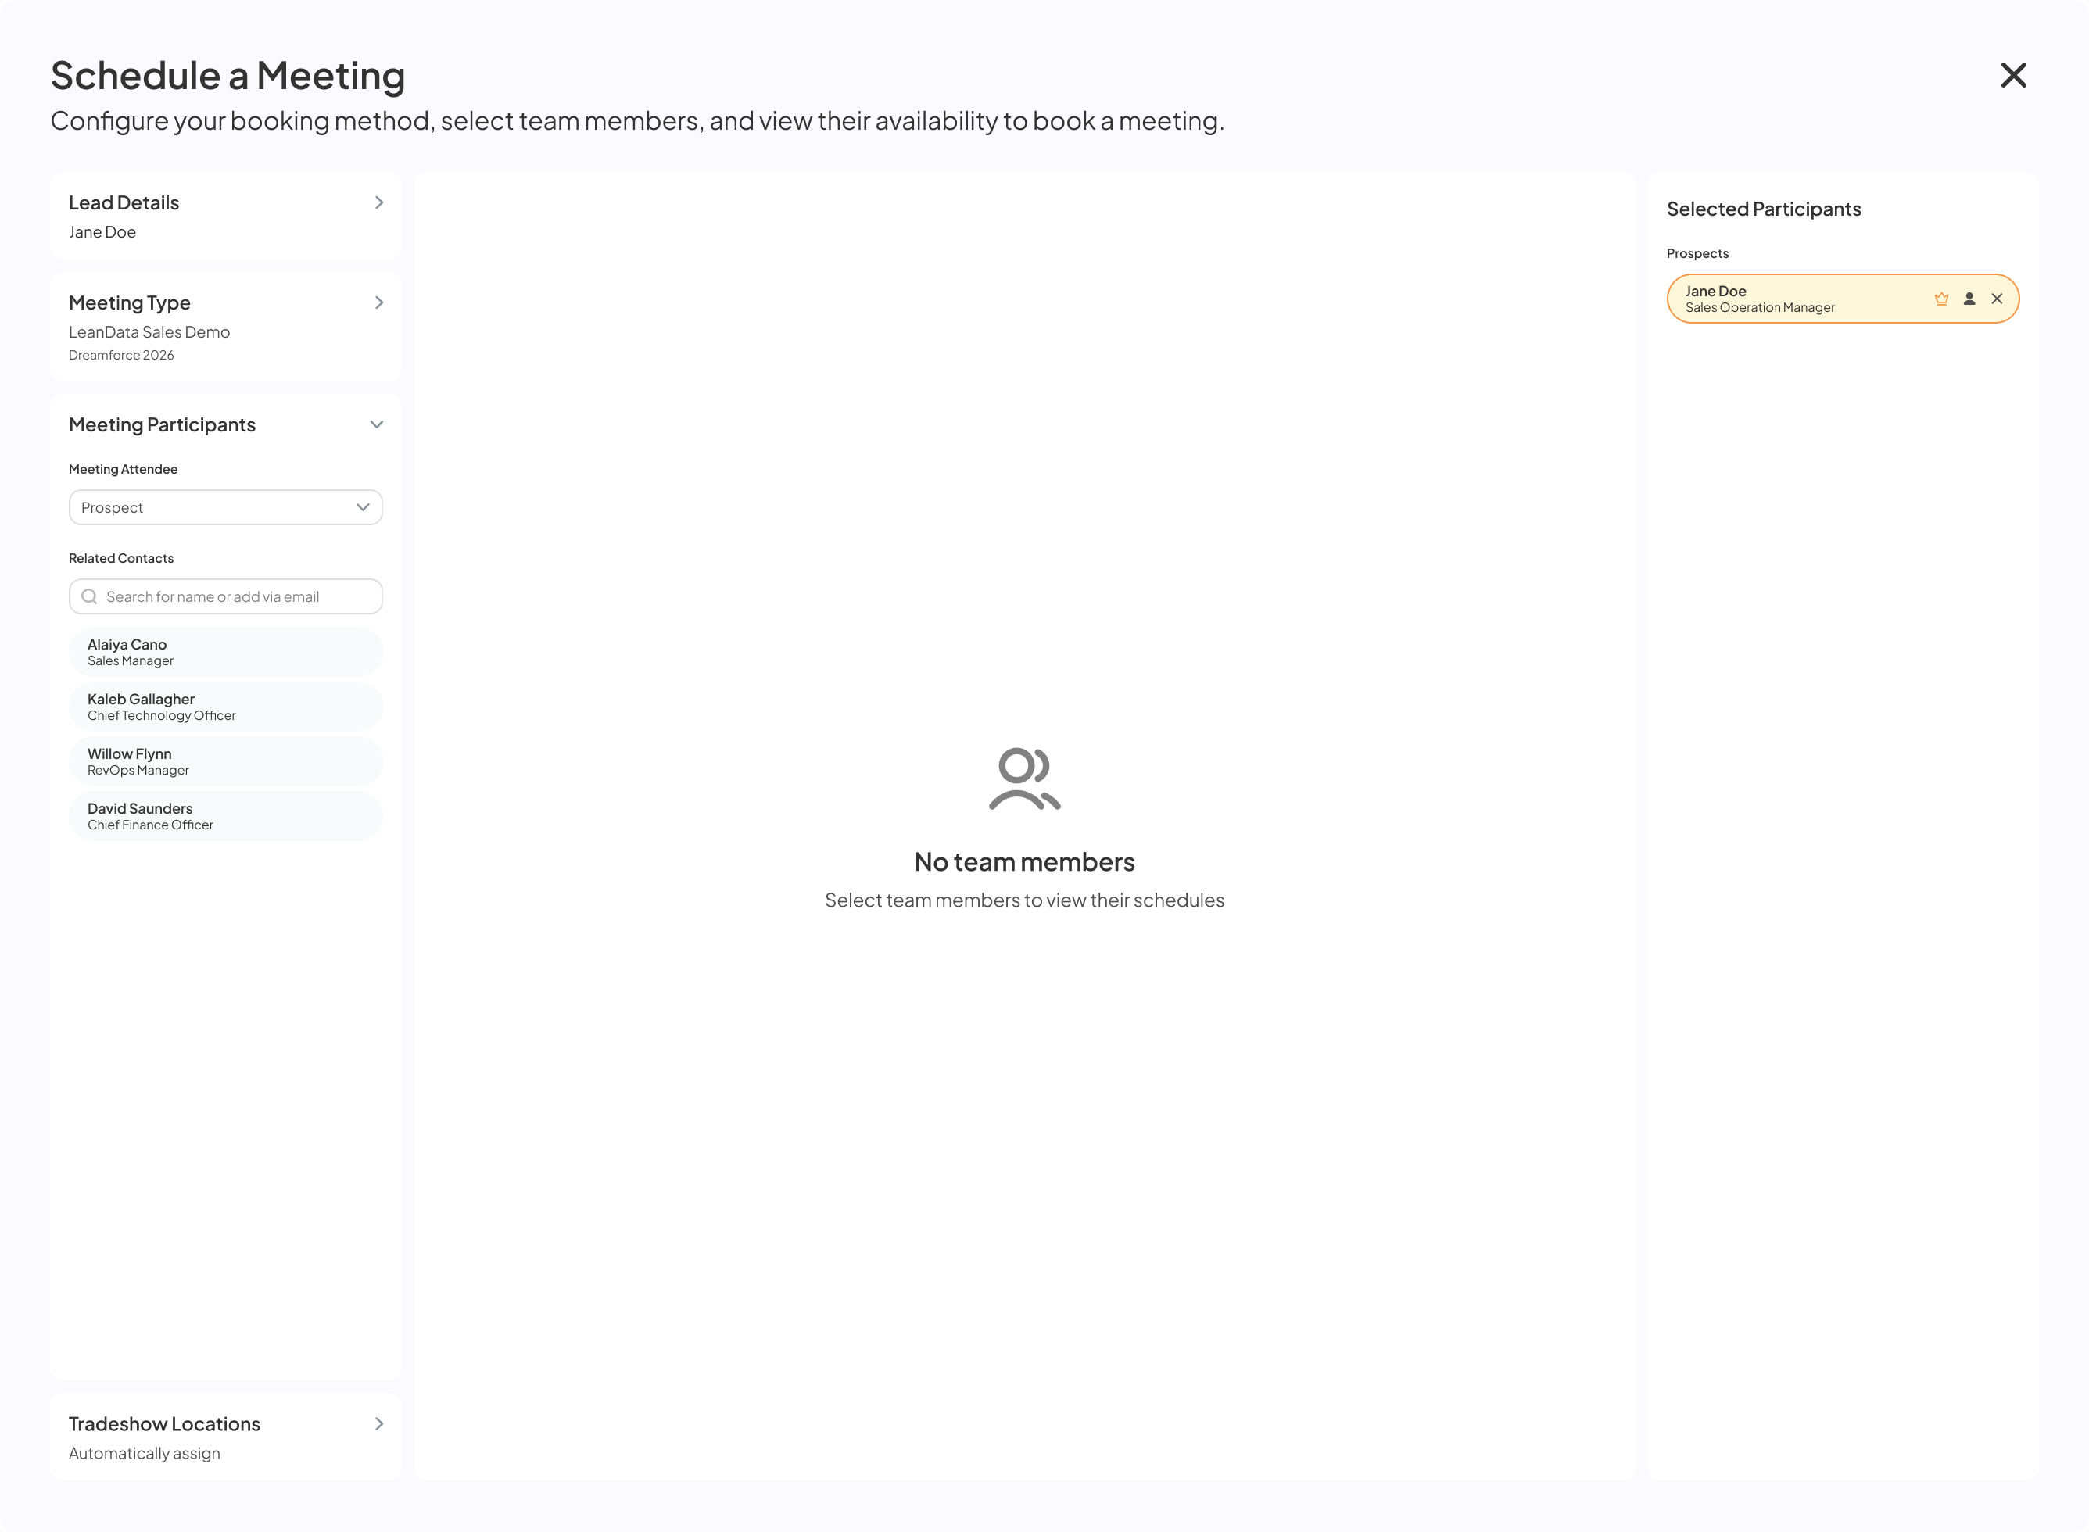This screenshot has height=1532, width=2089.
Task: Click the person icon on Jane Doe
Action: [x=1969, y=299]
